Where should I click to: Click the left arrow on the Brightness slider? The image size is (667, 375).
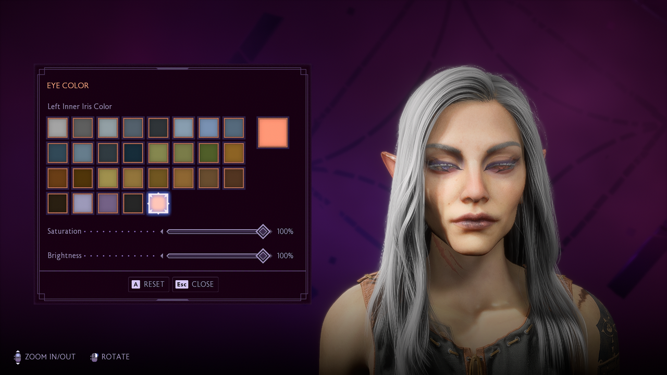tap(162, 256)
